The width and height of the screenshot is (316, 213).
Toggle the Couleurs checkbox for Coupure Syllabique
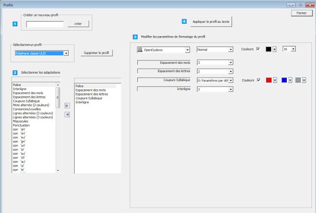tap(258, 80)
